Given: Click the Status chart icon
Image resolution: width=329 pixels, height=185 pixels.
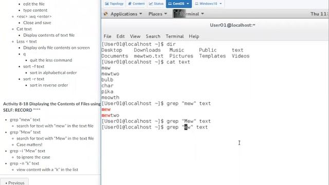Looking at the screenshot, I should tap(151, 4).
